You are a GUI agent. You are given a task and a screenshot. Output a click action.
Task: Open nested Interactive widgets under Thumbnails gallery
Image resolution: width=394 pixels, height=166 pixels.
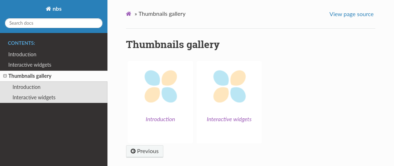[x=34, y=98]
